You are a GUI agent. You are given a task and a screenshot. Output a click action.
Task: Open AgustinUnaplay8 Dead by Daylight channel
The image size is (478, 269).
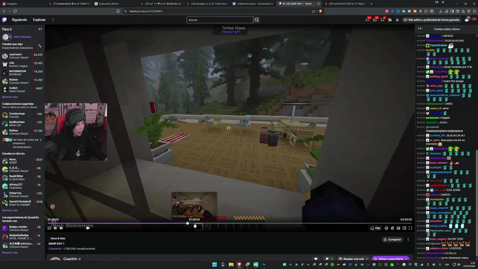22,203
